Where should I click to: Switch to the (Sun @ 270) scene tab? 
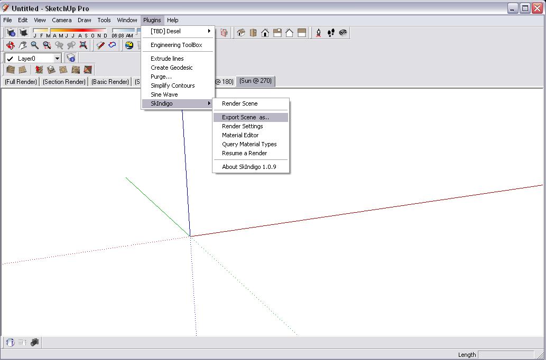click(256, 81)
